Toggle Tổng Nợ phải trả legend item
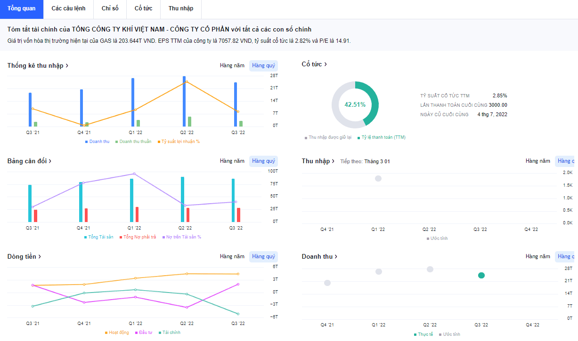The height and width of the screenshot is (341, 578). (138, 237)
